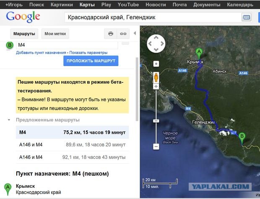The height and width of the screenshot is (199, 260).
Task: Select route A146 и M4 92,1 км
Action: tap(72, 157)
